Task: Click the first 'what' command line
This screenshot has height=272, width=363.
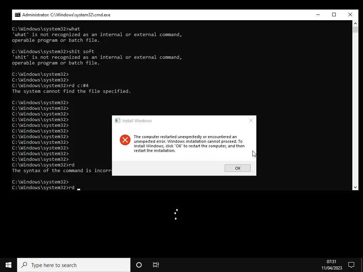Action: [46, 29]
